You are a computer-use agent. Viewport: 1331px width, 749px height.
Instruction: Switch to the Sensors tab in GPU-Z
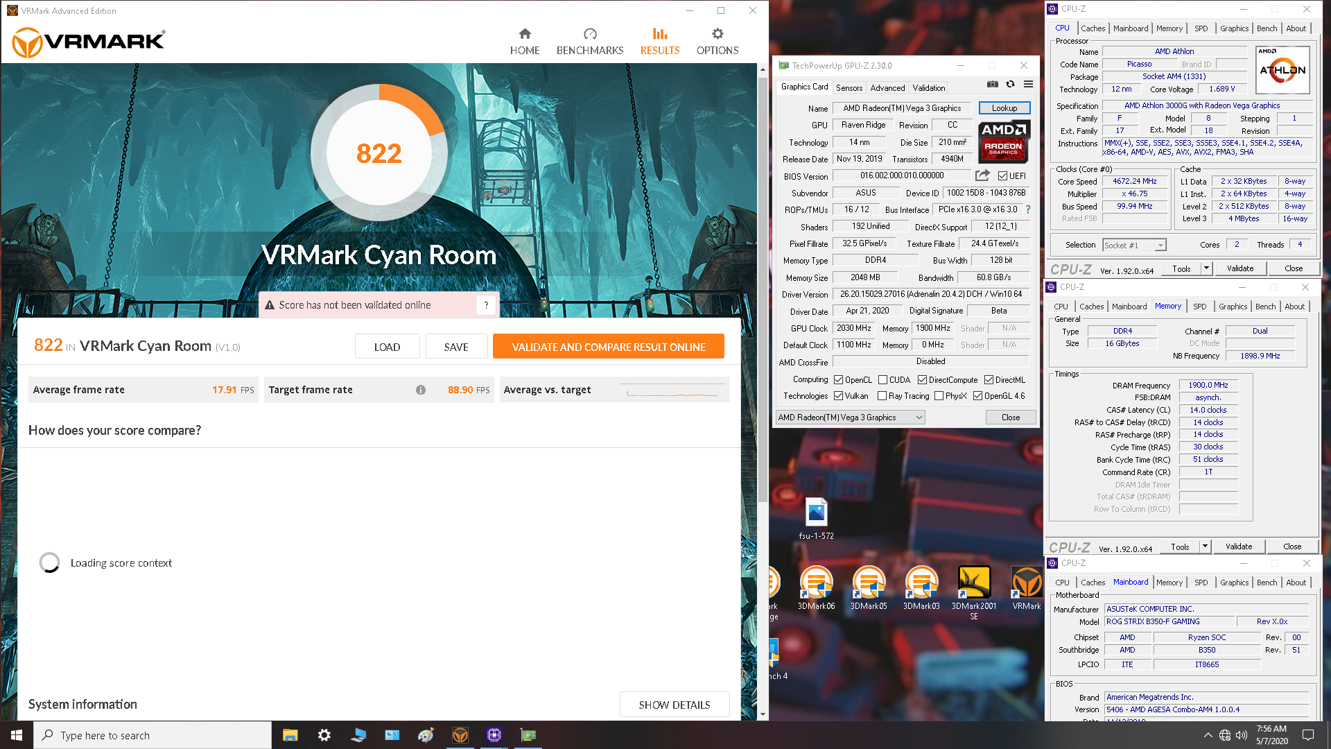click(849, 88)
